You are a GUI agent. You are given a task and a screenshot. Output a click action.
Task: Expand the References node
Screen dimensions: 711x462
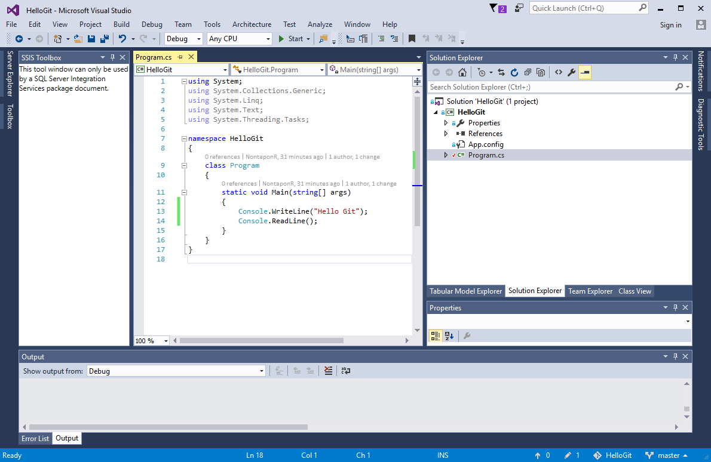pos(446,134)
